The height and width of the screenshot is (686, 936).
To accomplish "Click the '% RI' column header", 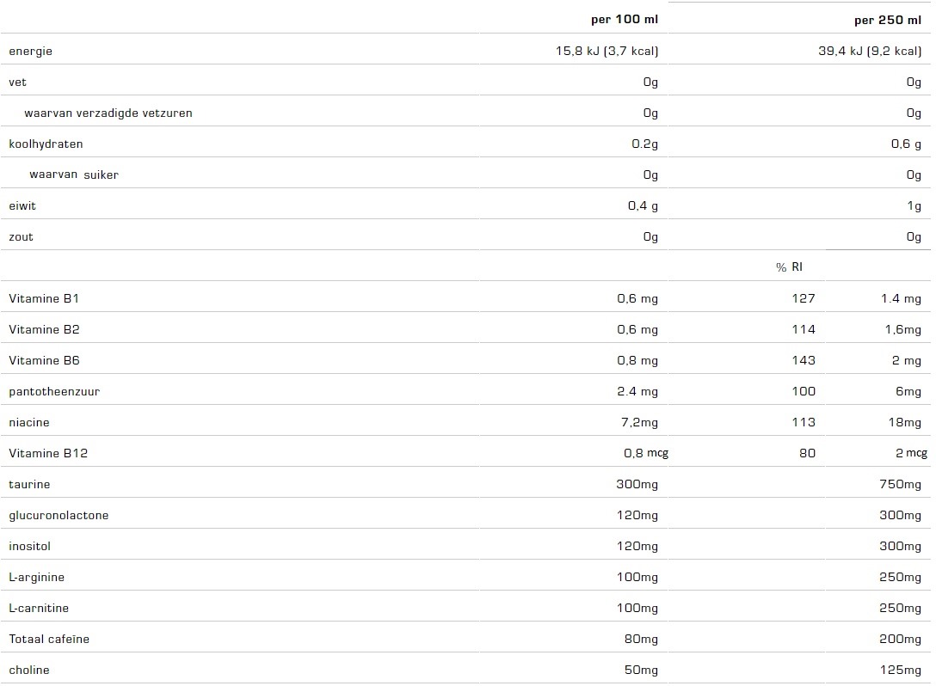I will tap(789, 267).
